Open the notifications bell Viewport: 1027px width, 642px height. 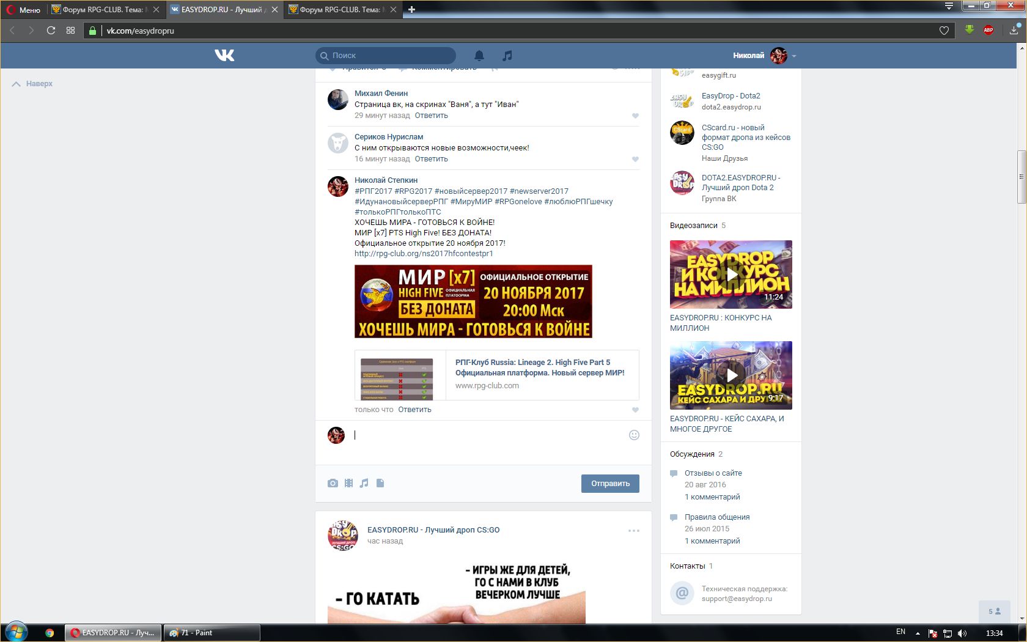click(479, 56)
